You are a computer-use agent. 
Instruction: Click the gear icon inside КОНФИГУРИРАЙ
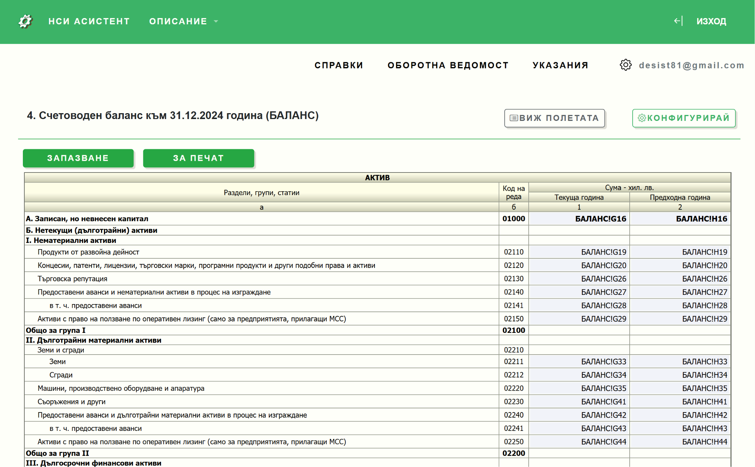point(641,118)
